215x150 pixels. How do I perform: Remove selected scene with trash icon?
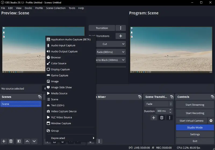click(x=11, y=141)
